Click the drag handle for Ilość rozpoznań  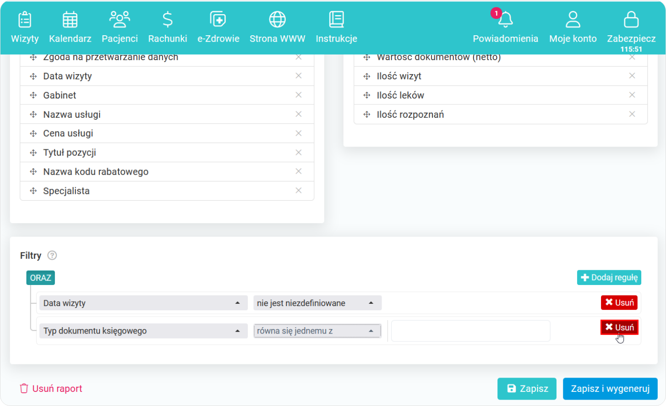[x=367, y=115]
